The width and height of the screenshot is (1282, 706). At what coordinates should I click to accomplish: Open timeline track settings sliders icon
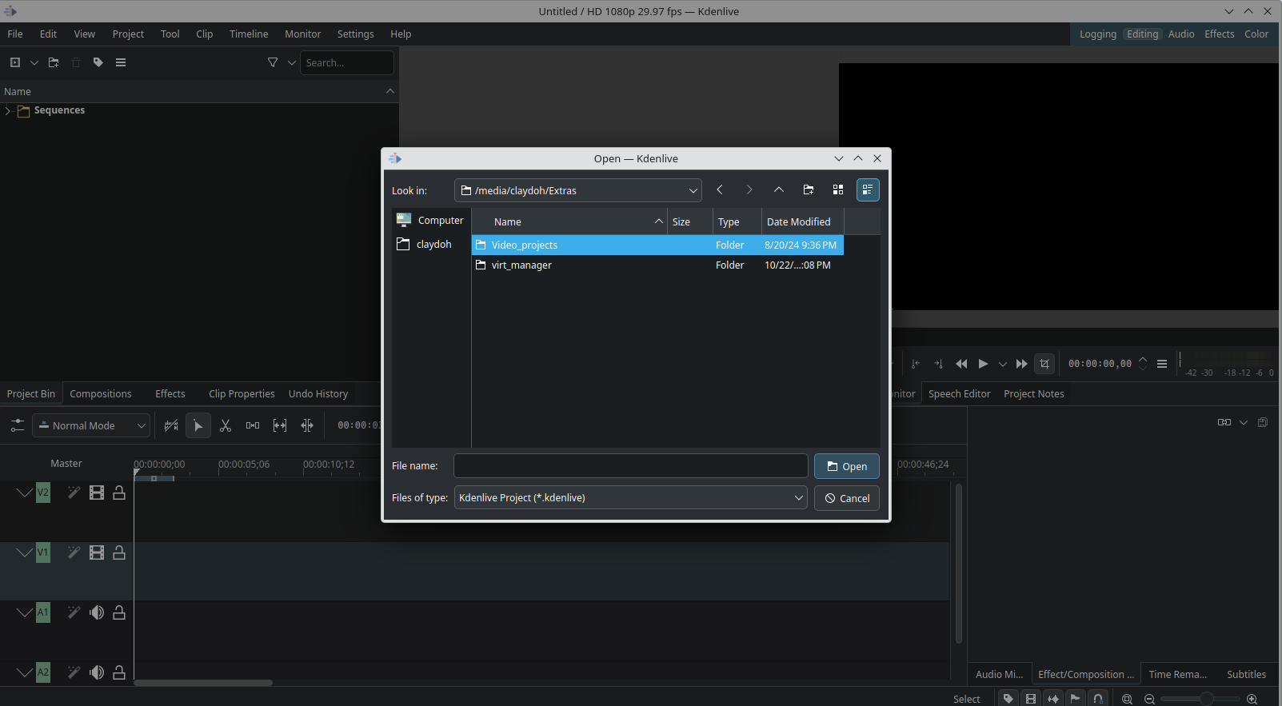tap(17, 425)
